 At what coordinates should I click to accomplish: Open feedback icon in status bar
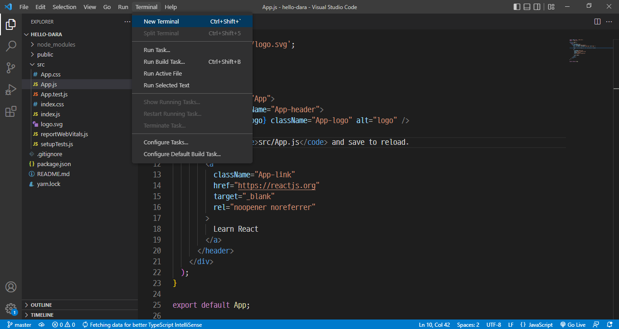tap(596, 324)
